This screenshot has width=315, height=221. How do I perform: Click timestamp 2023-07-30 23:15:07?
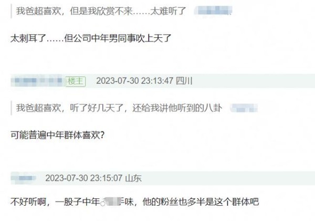(x=83, y=178)
